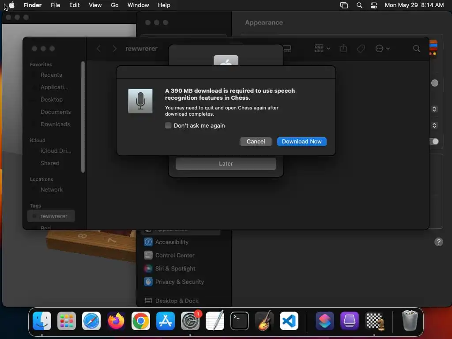Select Network in the Finder sidebar
This screenshot has width=452, height=339.
point(51,189)
